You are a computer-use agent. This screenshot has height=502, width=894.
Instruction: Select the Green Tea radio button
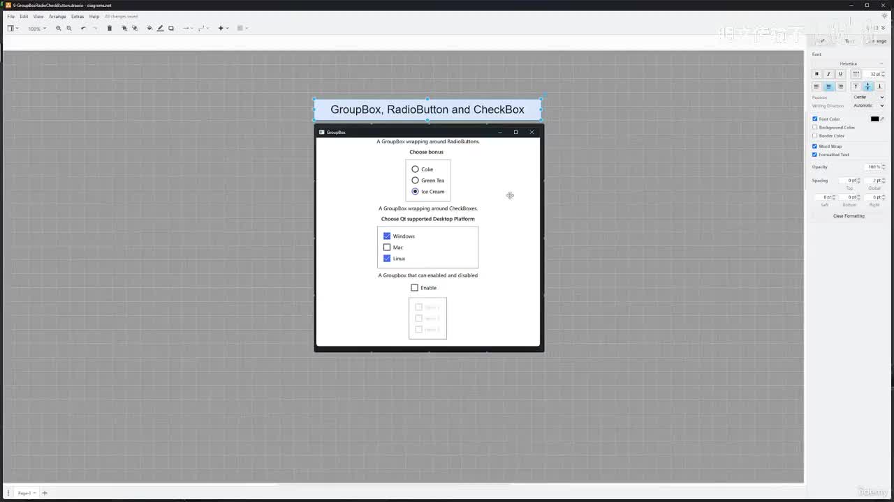(415, 181)
